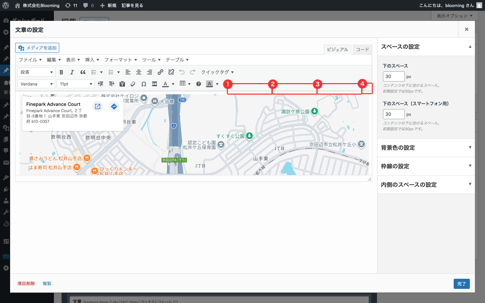
Task: Click the blooming user avatar in the admin bar
Action: (x=479, y=5)
